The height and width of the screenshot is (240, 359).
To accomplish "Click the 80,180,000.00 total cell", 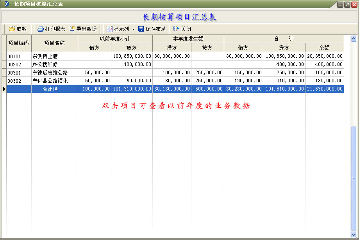I will (172, 89).
